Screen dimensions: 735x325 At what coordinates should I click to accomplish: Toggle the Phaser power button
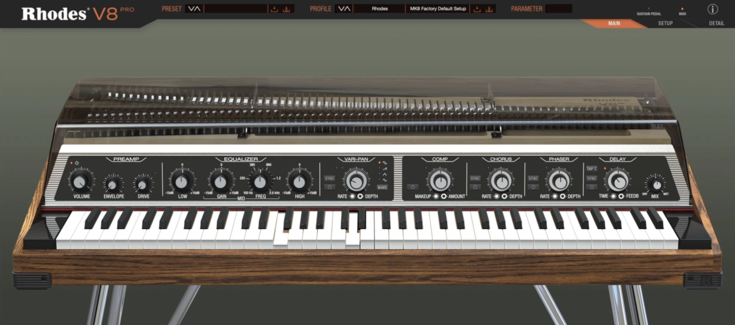coord(533,187)
